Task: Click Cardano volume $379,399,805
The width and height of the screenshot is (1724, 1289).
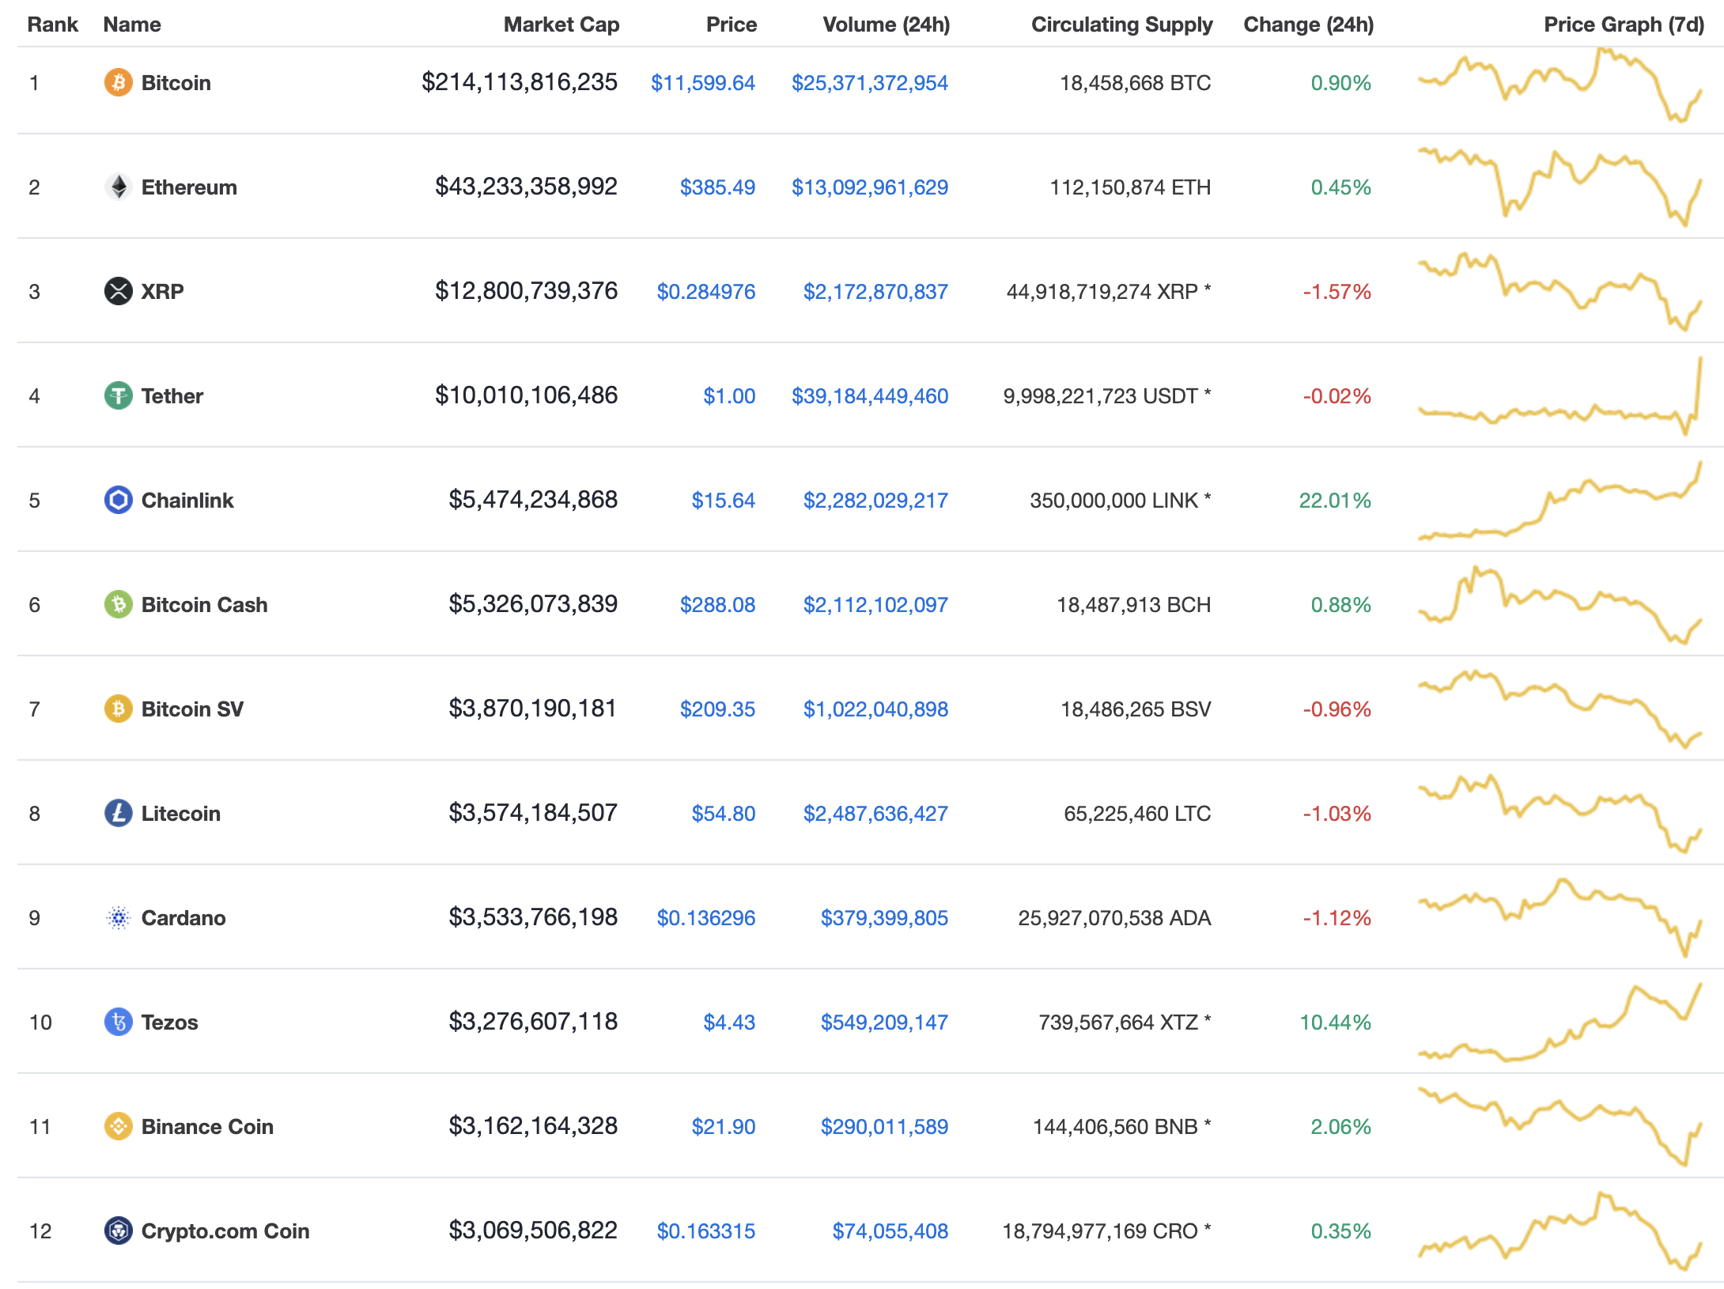Action: [884, 918]
